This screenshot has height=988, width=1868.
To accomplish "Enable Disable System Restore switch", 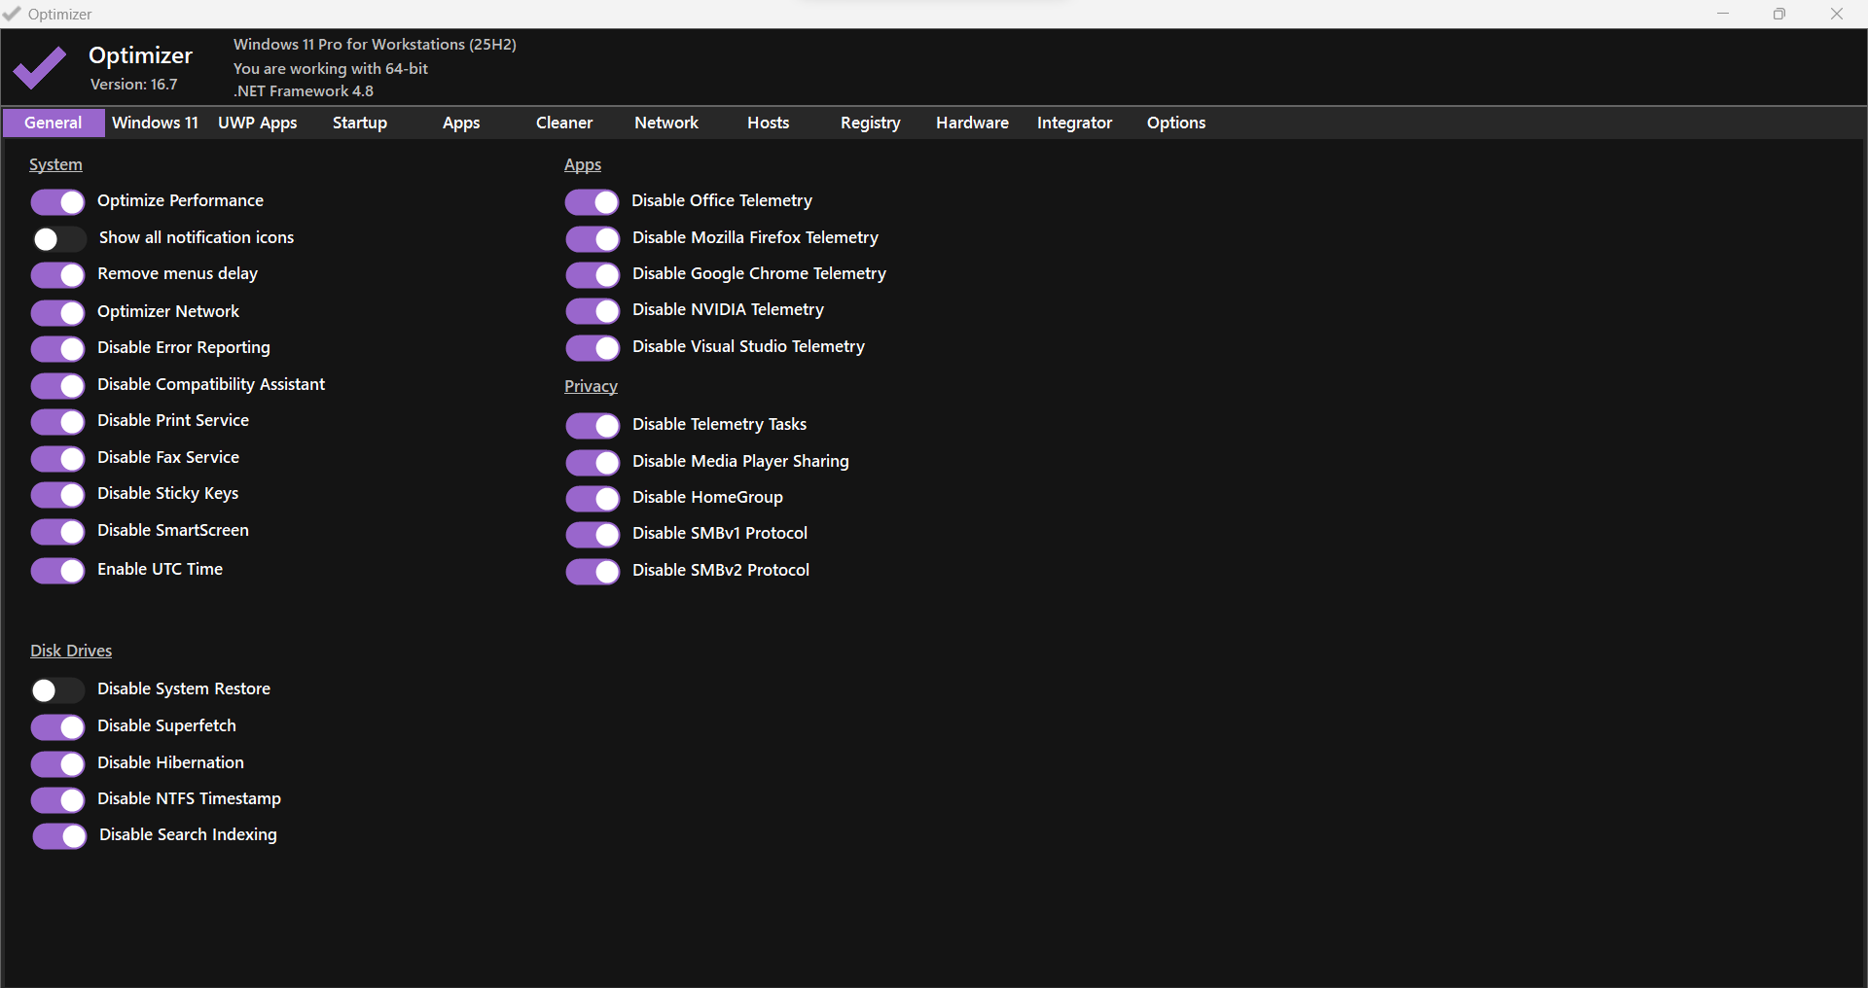I will point(58,690).
